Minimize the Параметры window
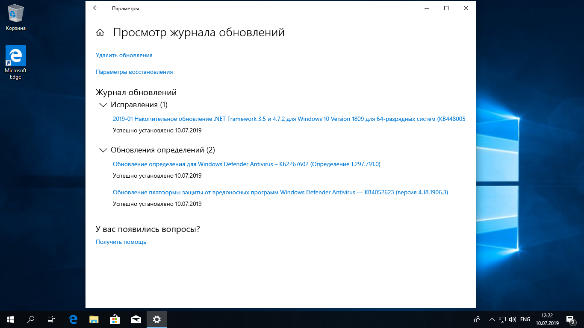This screenshot has width=584, height=328. [x=427, y=8]
